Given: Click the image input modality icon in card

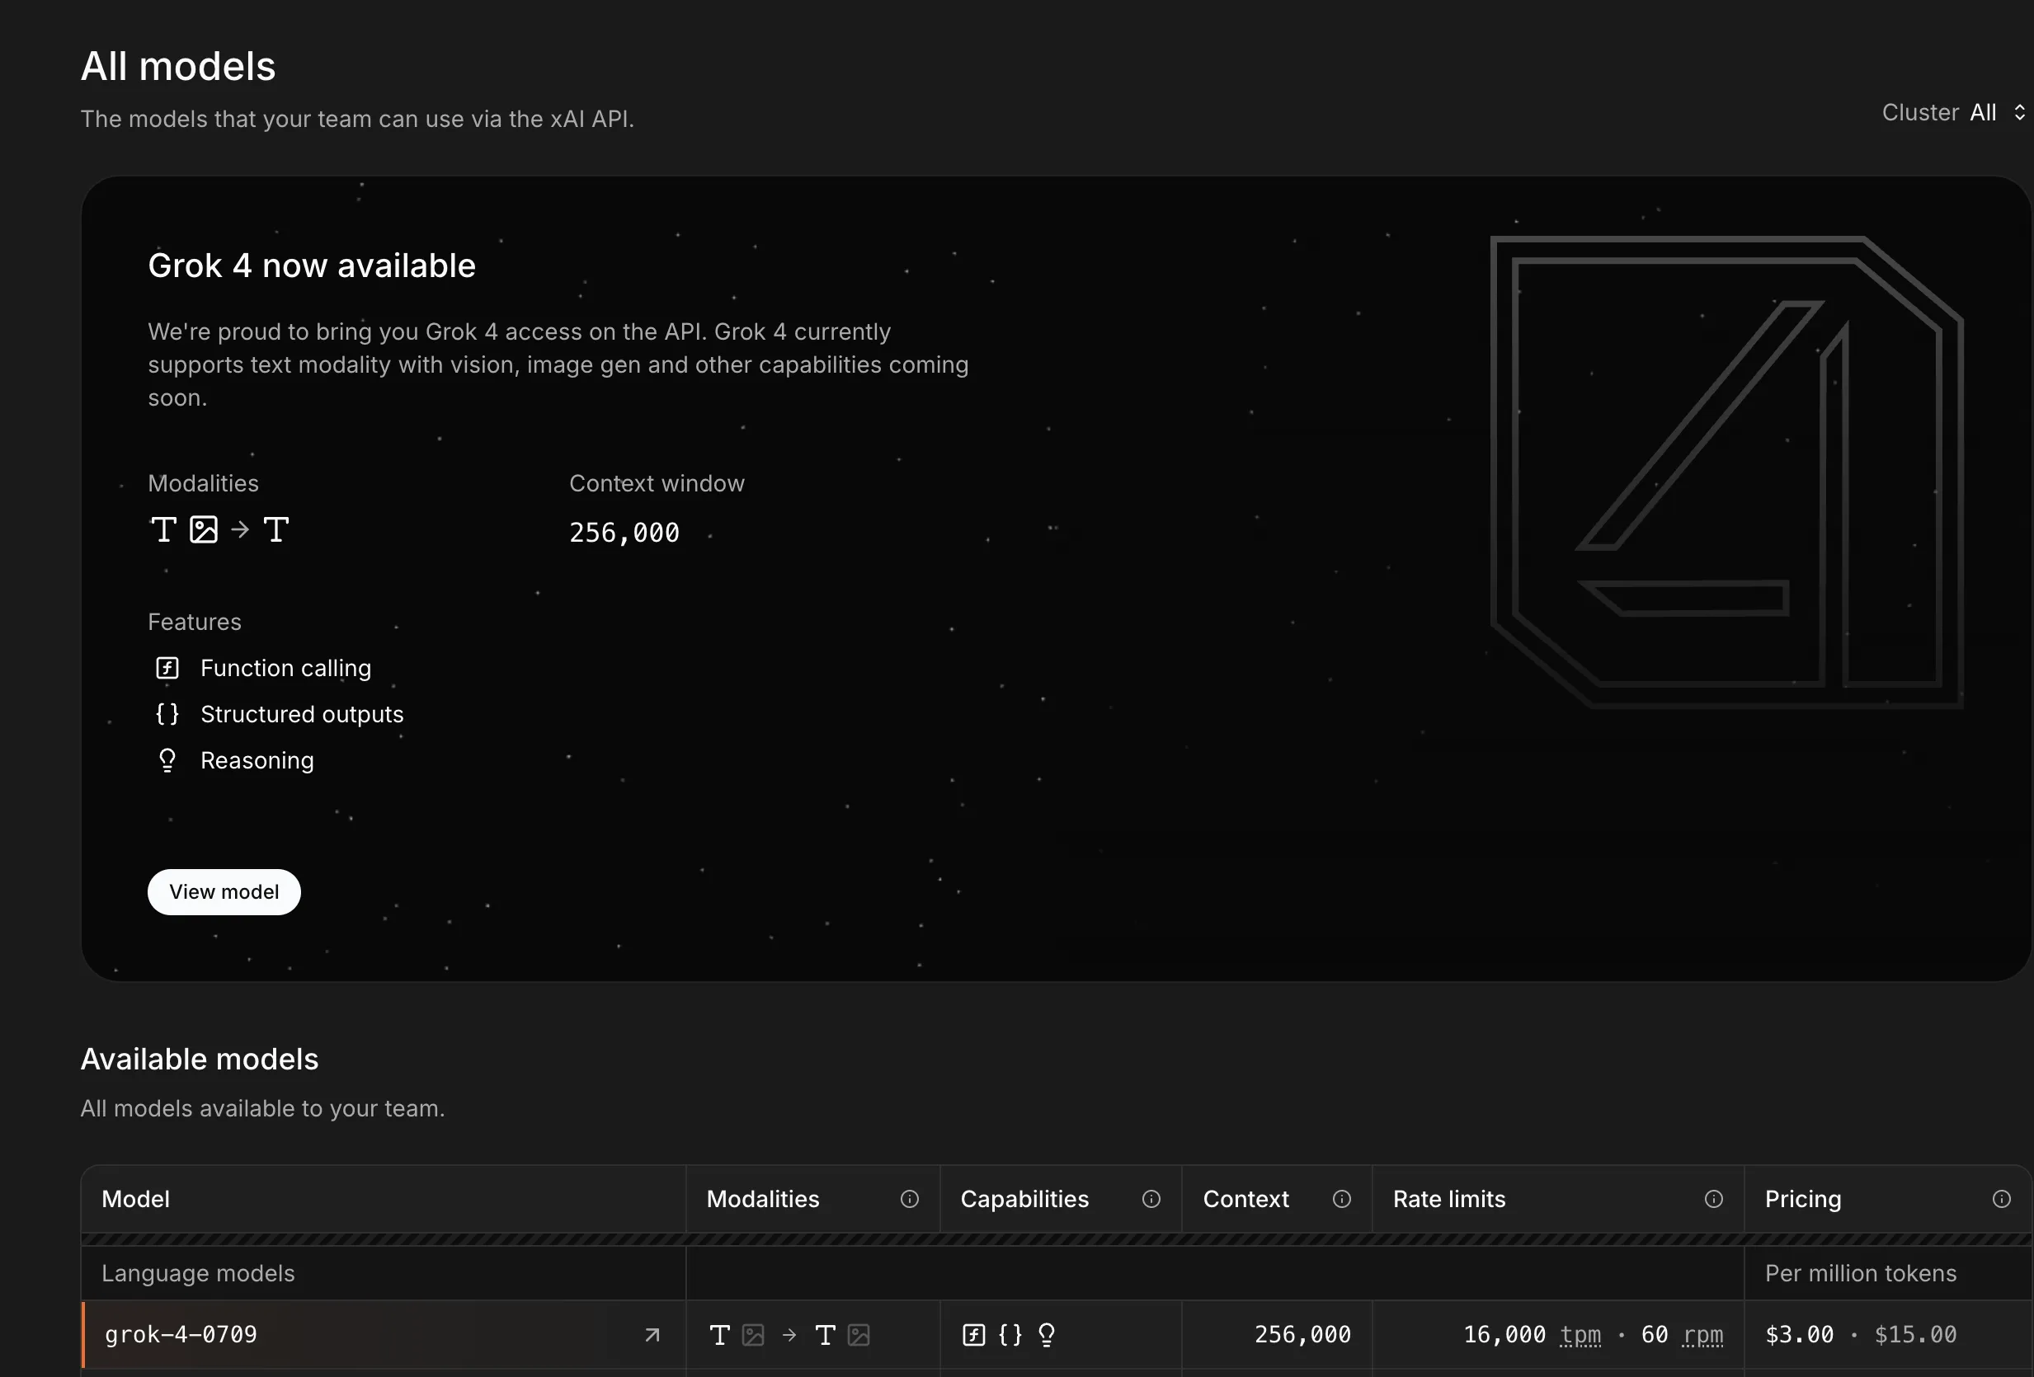Looking at the screenshot, I should tap(204, 529).
